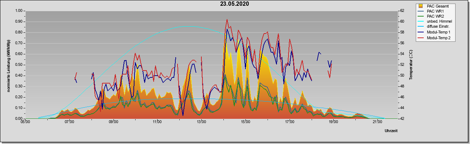Click the 58 temperature axis value
Screen dimensions: 470x144
[x=402, y=32]
